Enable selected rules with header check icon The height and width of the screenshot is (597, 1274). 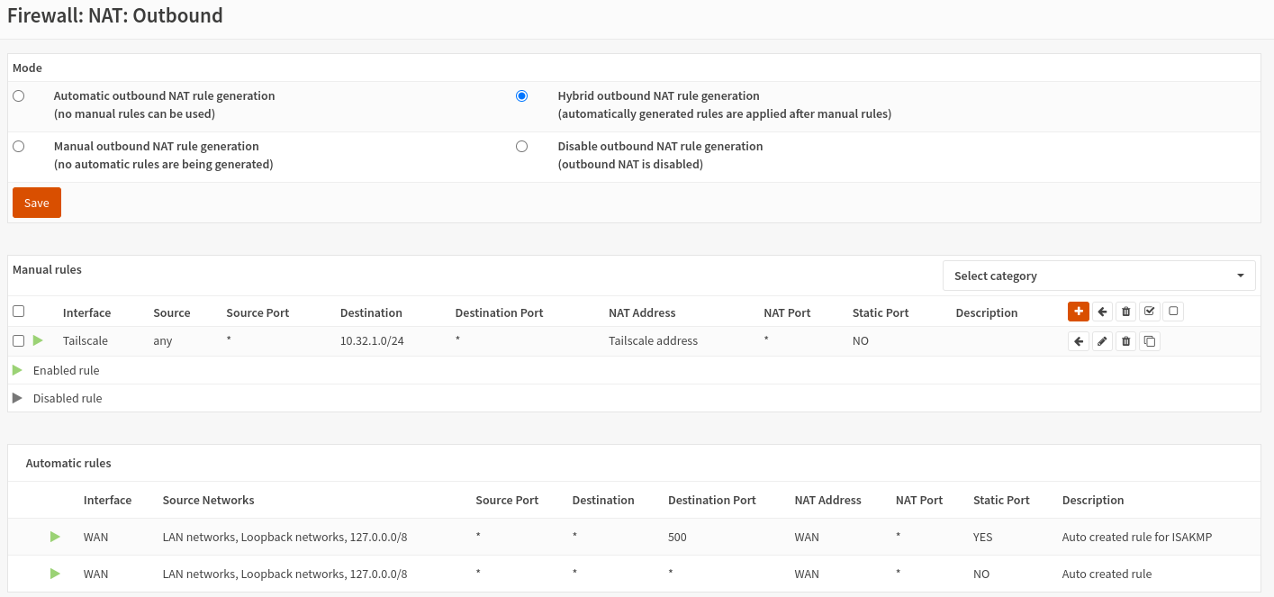point(1149,312)
